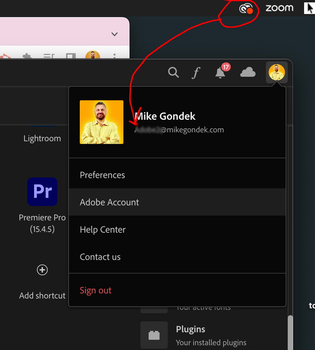Collapse the chevron in the pink window
The width and height of the screenshot is (315, 350).
[x=115, y=34]
